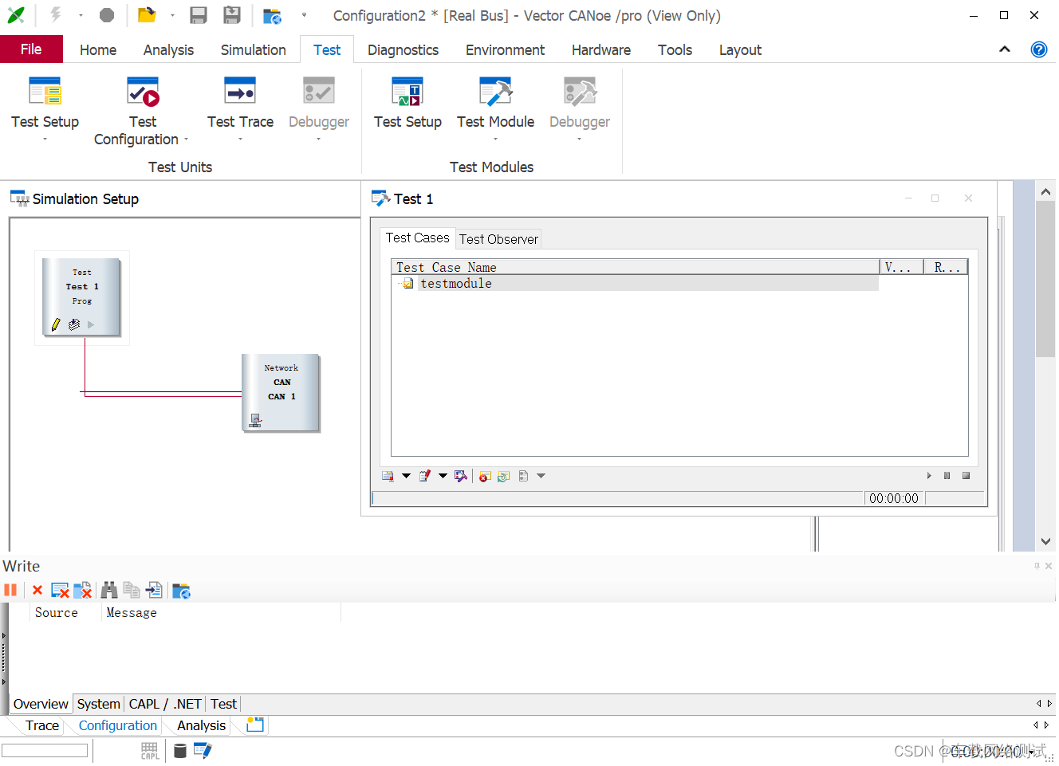The height and width of the screenshot is (766, 1059).
Task: Select the testmodule test case
Action: click(455, 283)
